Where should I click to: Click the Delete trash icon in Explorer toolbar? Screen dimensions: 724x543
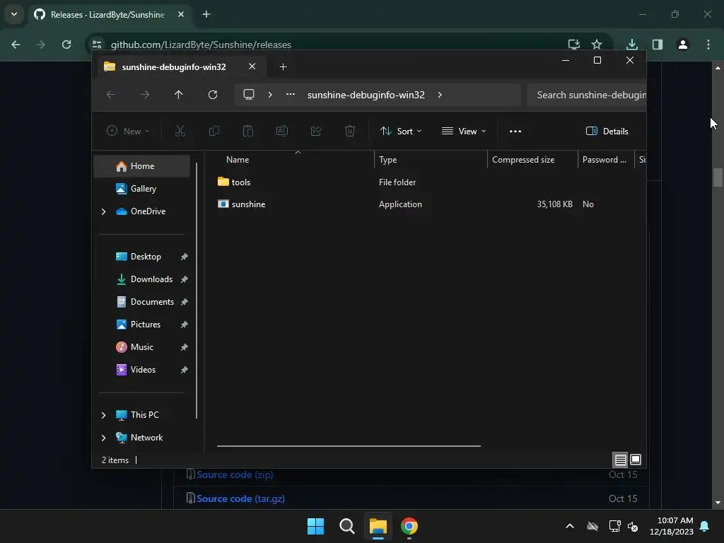pyautogui.click(x=350, y=131)
